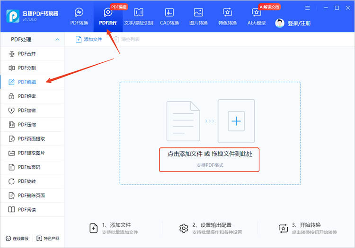Go to 特色转换 tab
Image resolution: width=355 pixels, height=248 pixels.
click(227, 17)
